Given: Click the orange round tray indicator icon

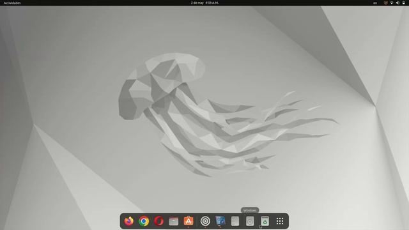Looking at the screenshot, I should pyautogui.click(x=385, y=3).
